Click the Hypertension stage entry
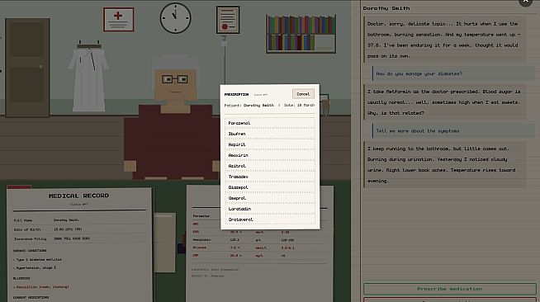Viewport: 540px width, 302px height. click(35, 268)
